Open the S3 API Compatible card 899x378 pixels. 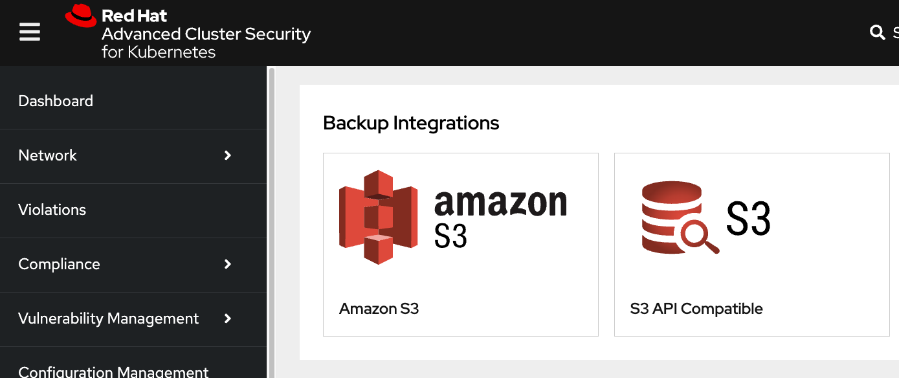752,245
